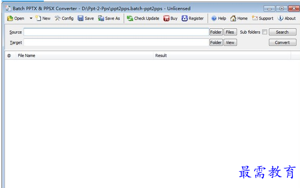Close the Batch Converter window

click(293, 9)
